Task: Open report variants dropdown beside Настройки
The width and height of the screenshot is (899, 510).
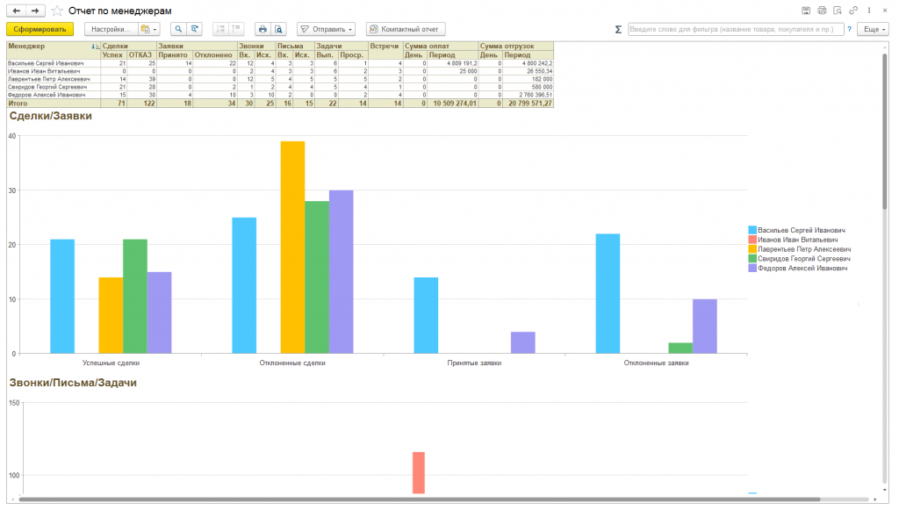Action: coord(149,29)
